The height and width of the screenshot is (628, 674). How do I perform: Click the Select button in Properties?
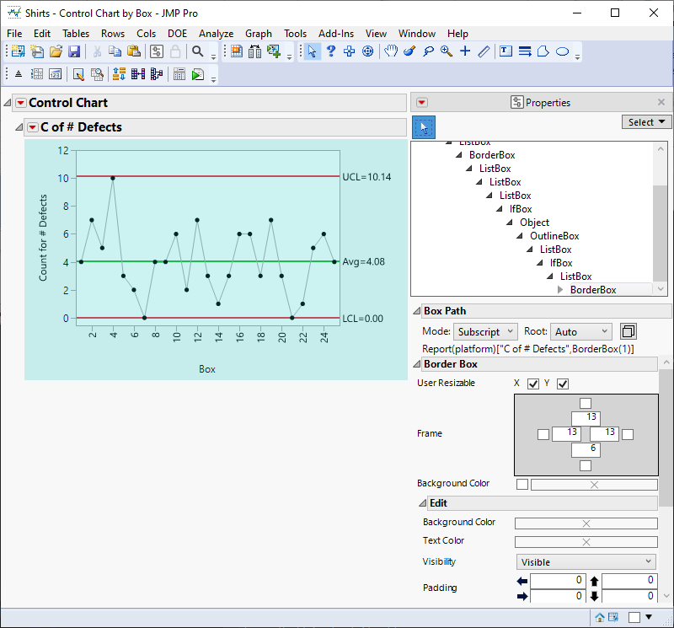coord(646,122)
